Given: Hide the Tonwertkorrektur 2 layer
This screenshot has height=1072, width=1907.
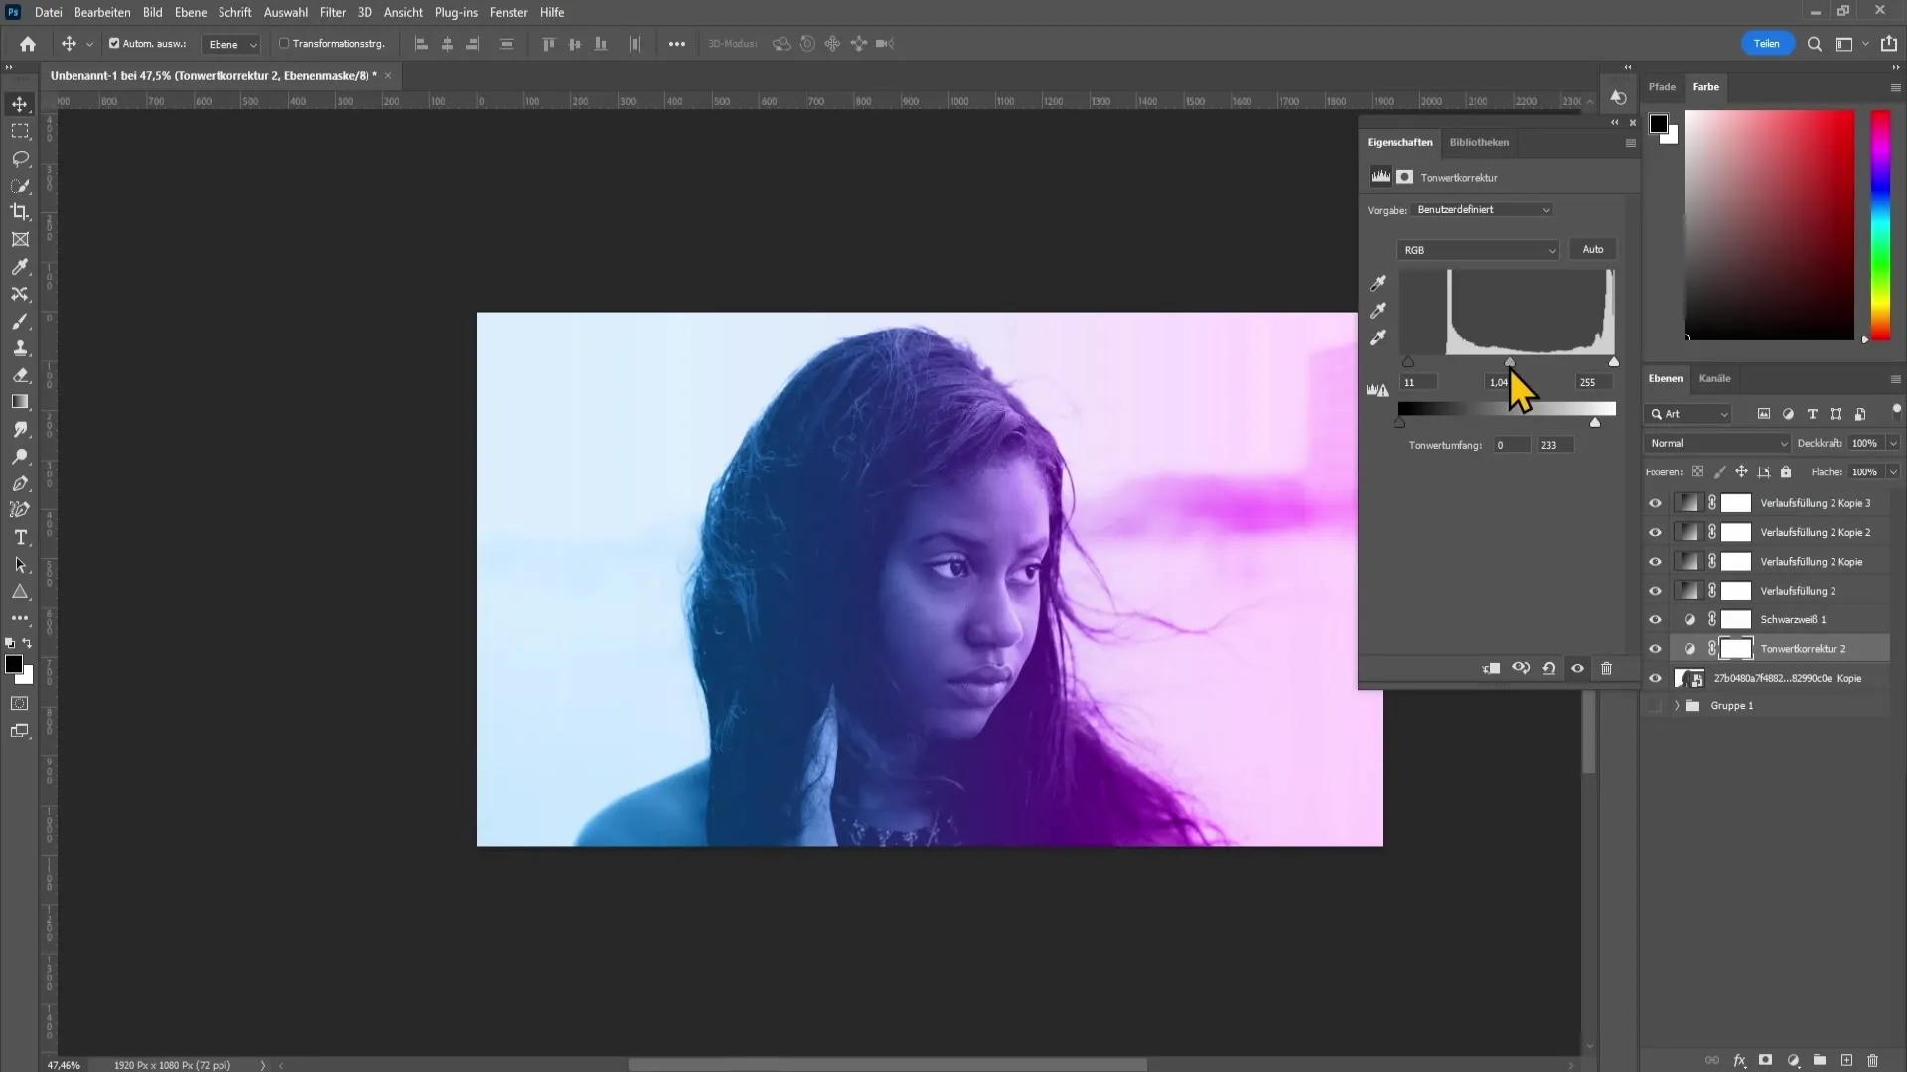Looking at the screenshot, I should coord(1655,649).
